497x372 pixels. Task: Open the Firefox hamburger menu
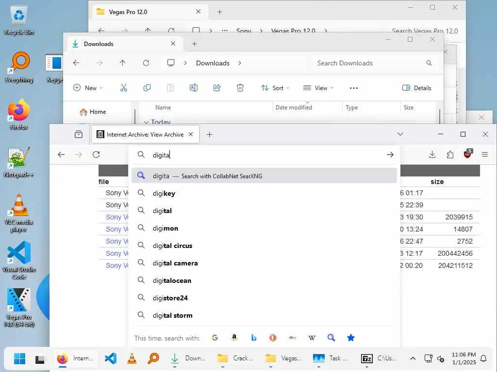coord(485,155)
